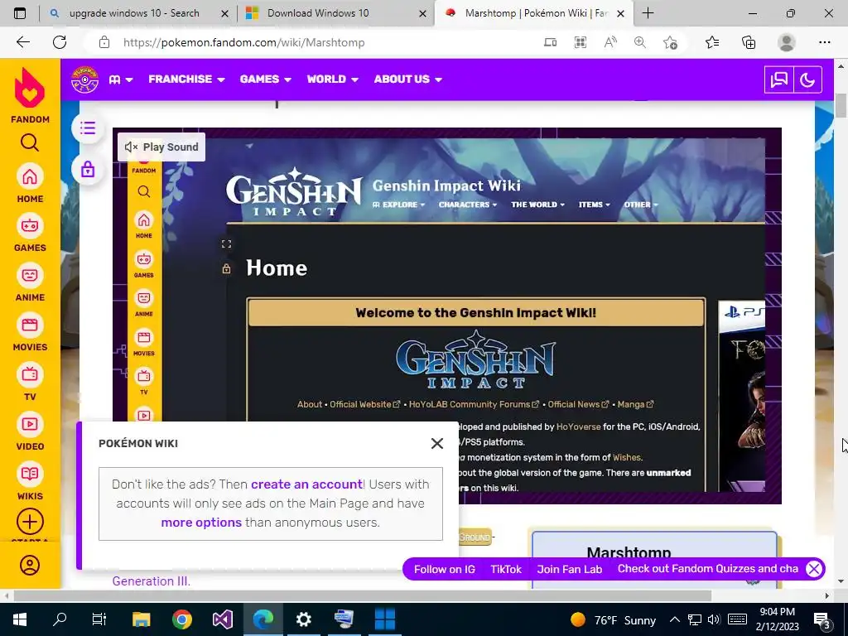Viewport: 848px width, 636px height.
Task: Open the more options link
Action: coord(201,523)
